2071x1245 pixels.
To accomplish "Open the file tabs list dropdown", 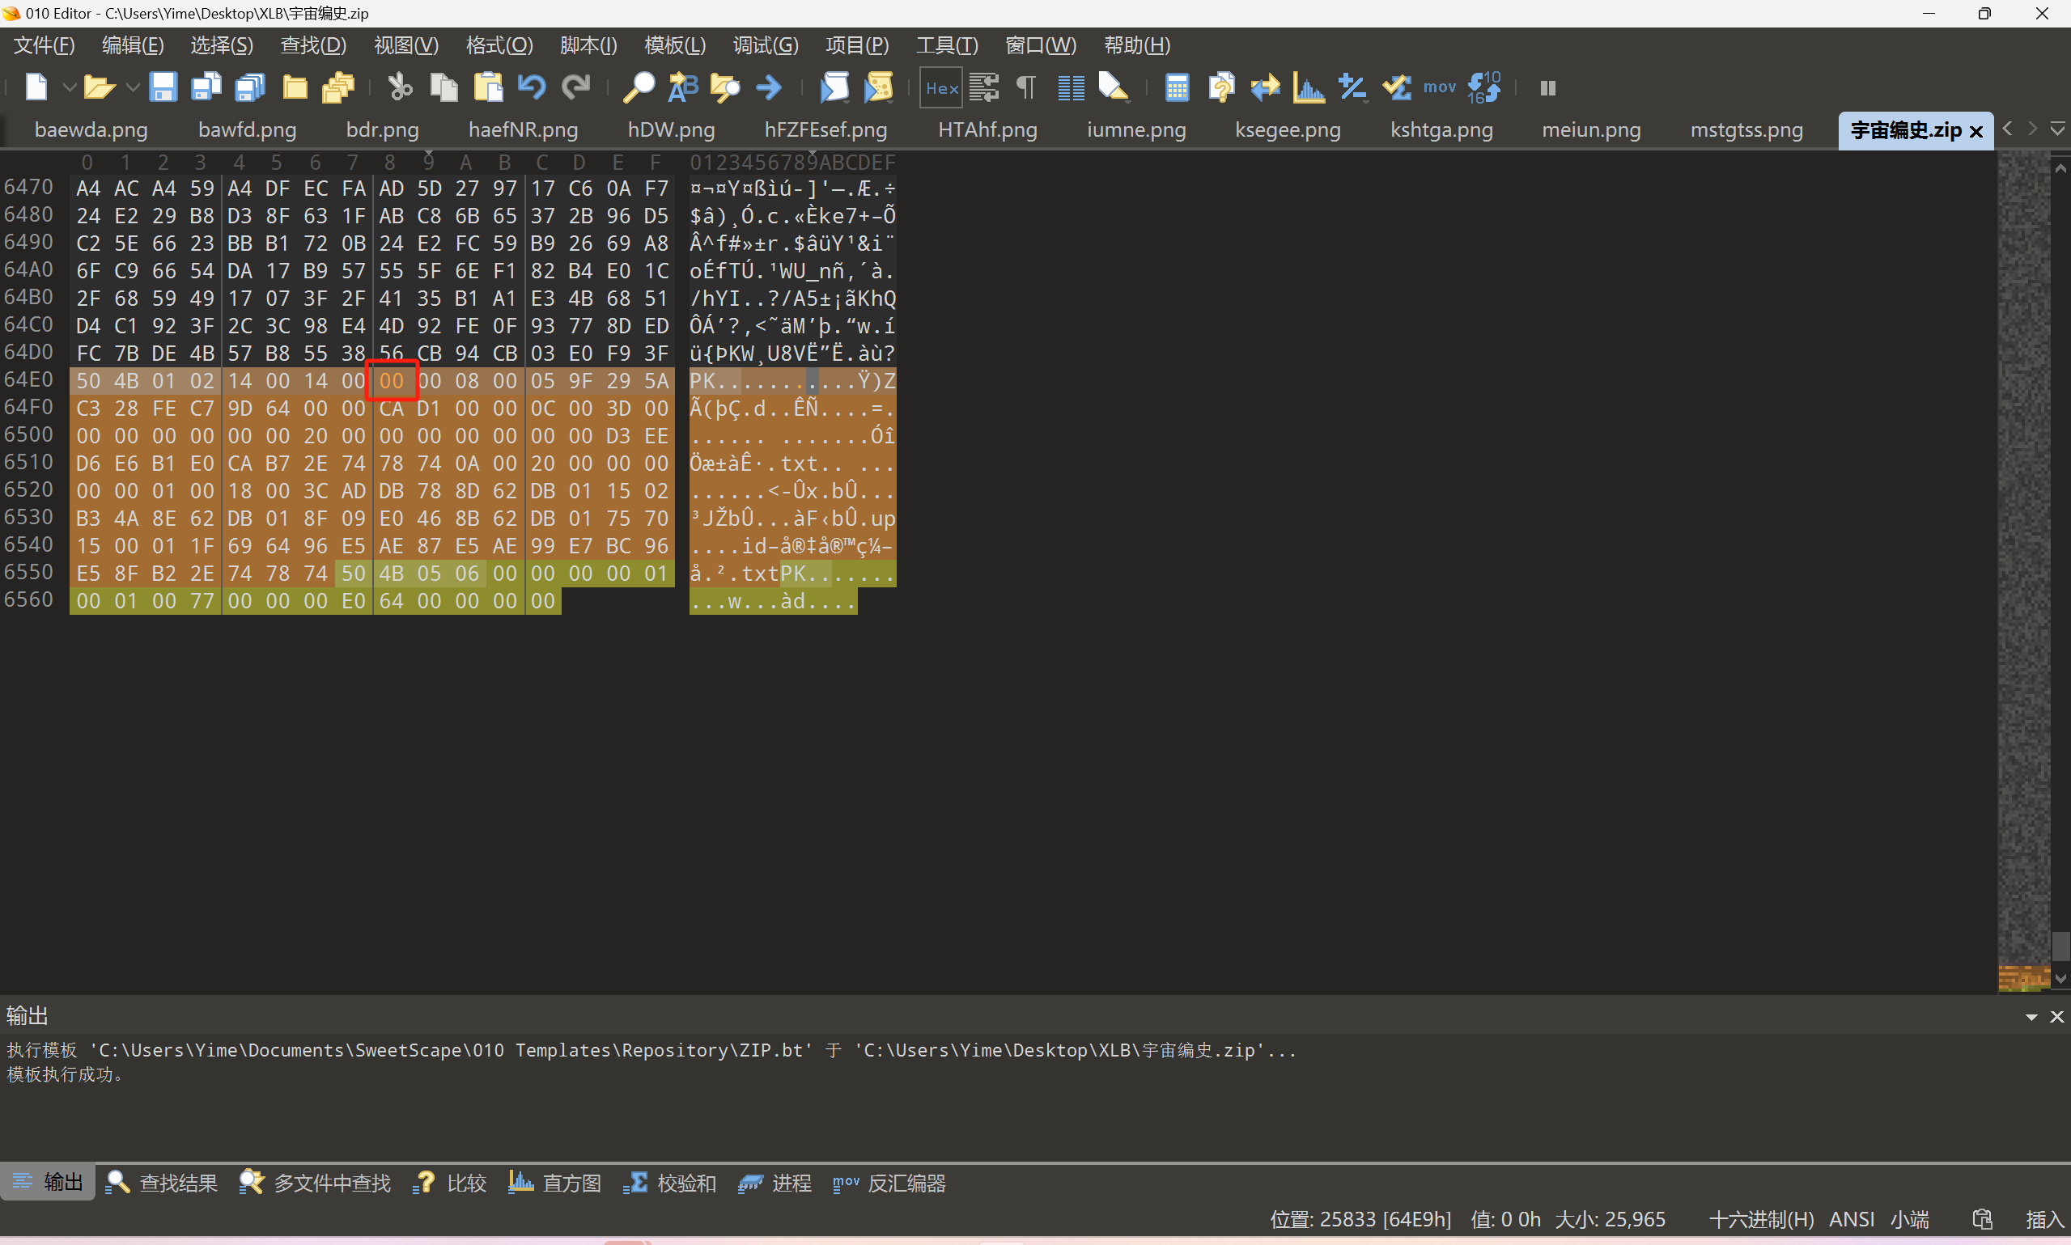I will [2056, 129].
